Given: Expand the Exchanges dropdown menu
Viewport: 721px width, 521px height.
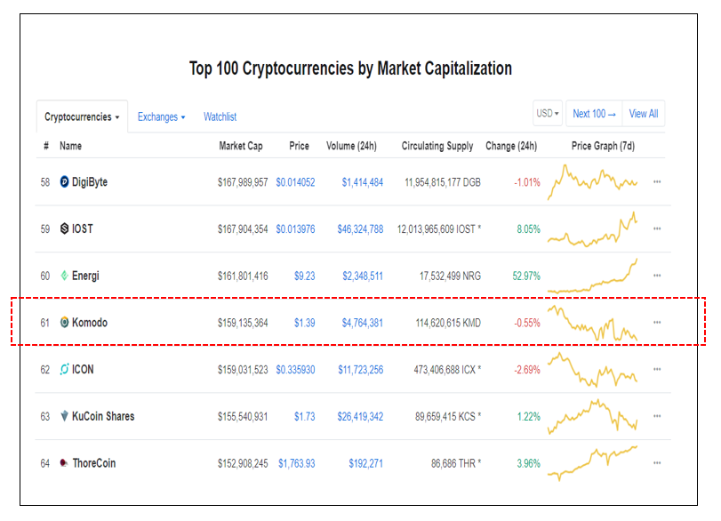Looking at the screenshot, I should 161,116.
